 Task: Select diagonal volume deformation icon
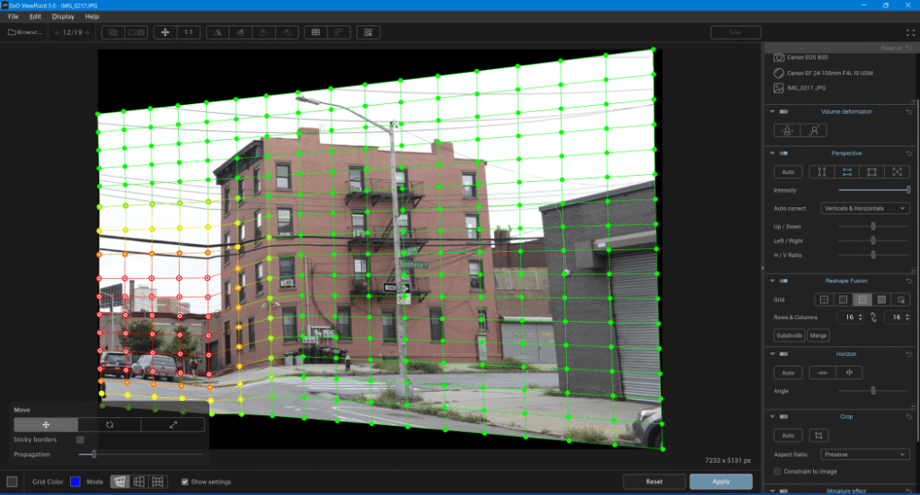click(814, 130)
